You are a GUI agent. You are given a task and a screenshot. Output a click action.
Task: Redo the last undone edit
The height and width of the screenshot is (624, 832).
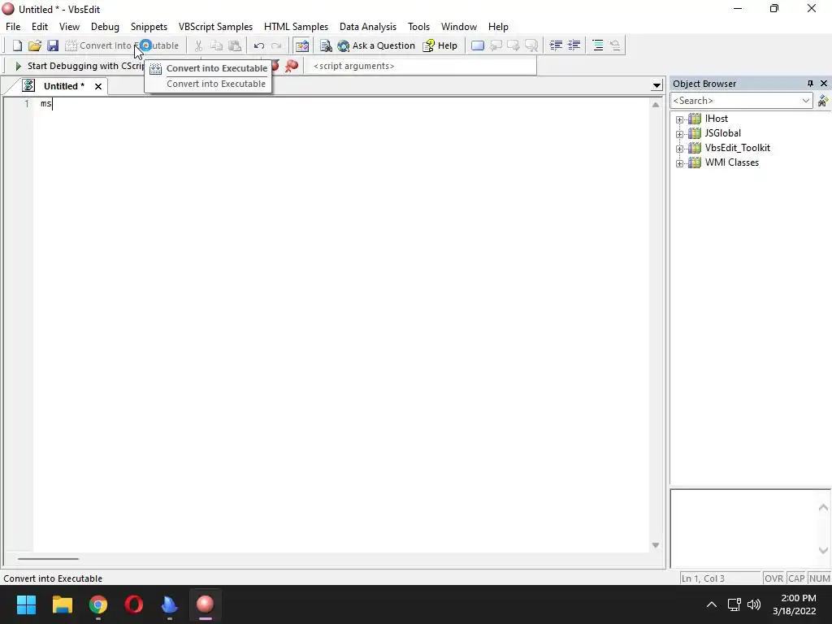tap(276, 45)
